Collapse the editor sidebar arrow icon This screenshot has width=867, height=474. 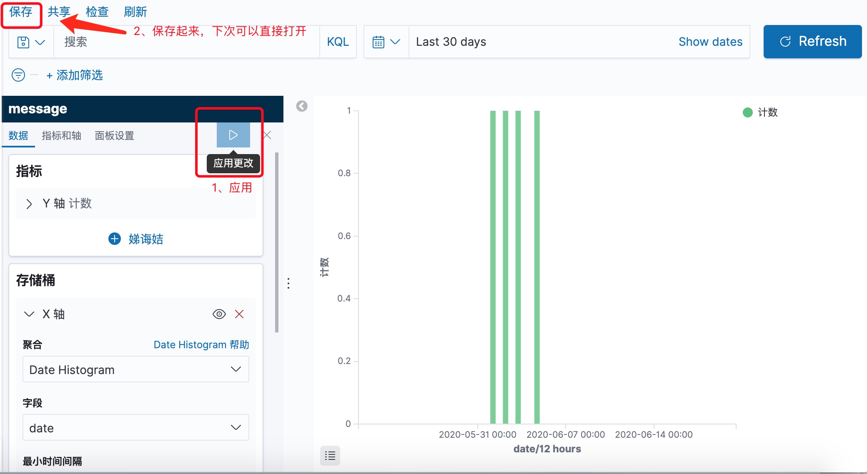pos(302,106)
